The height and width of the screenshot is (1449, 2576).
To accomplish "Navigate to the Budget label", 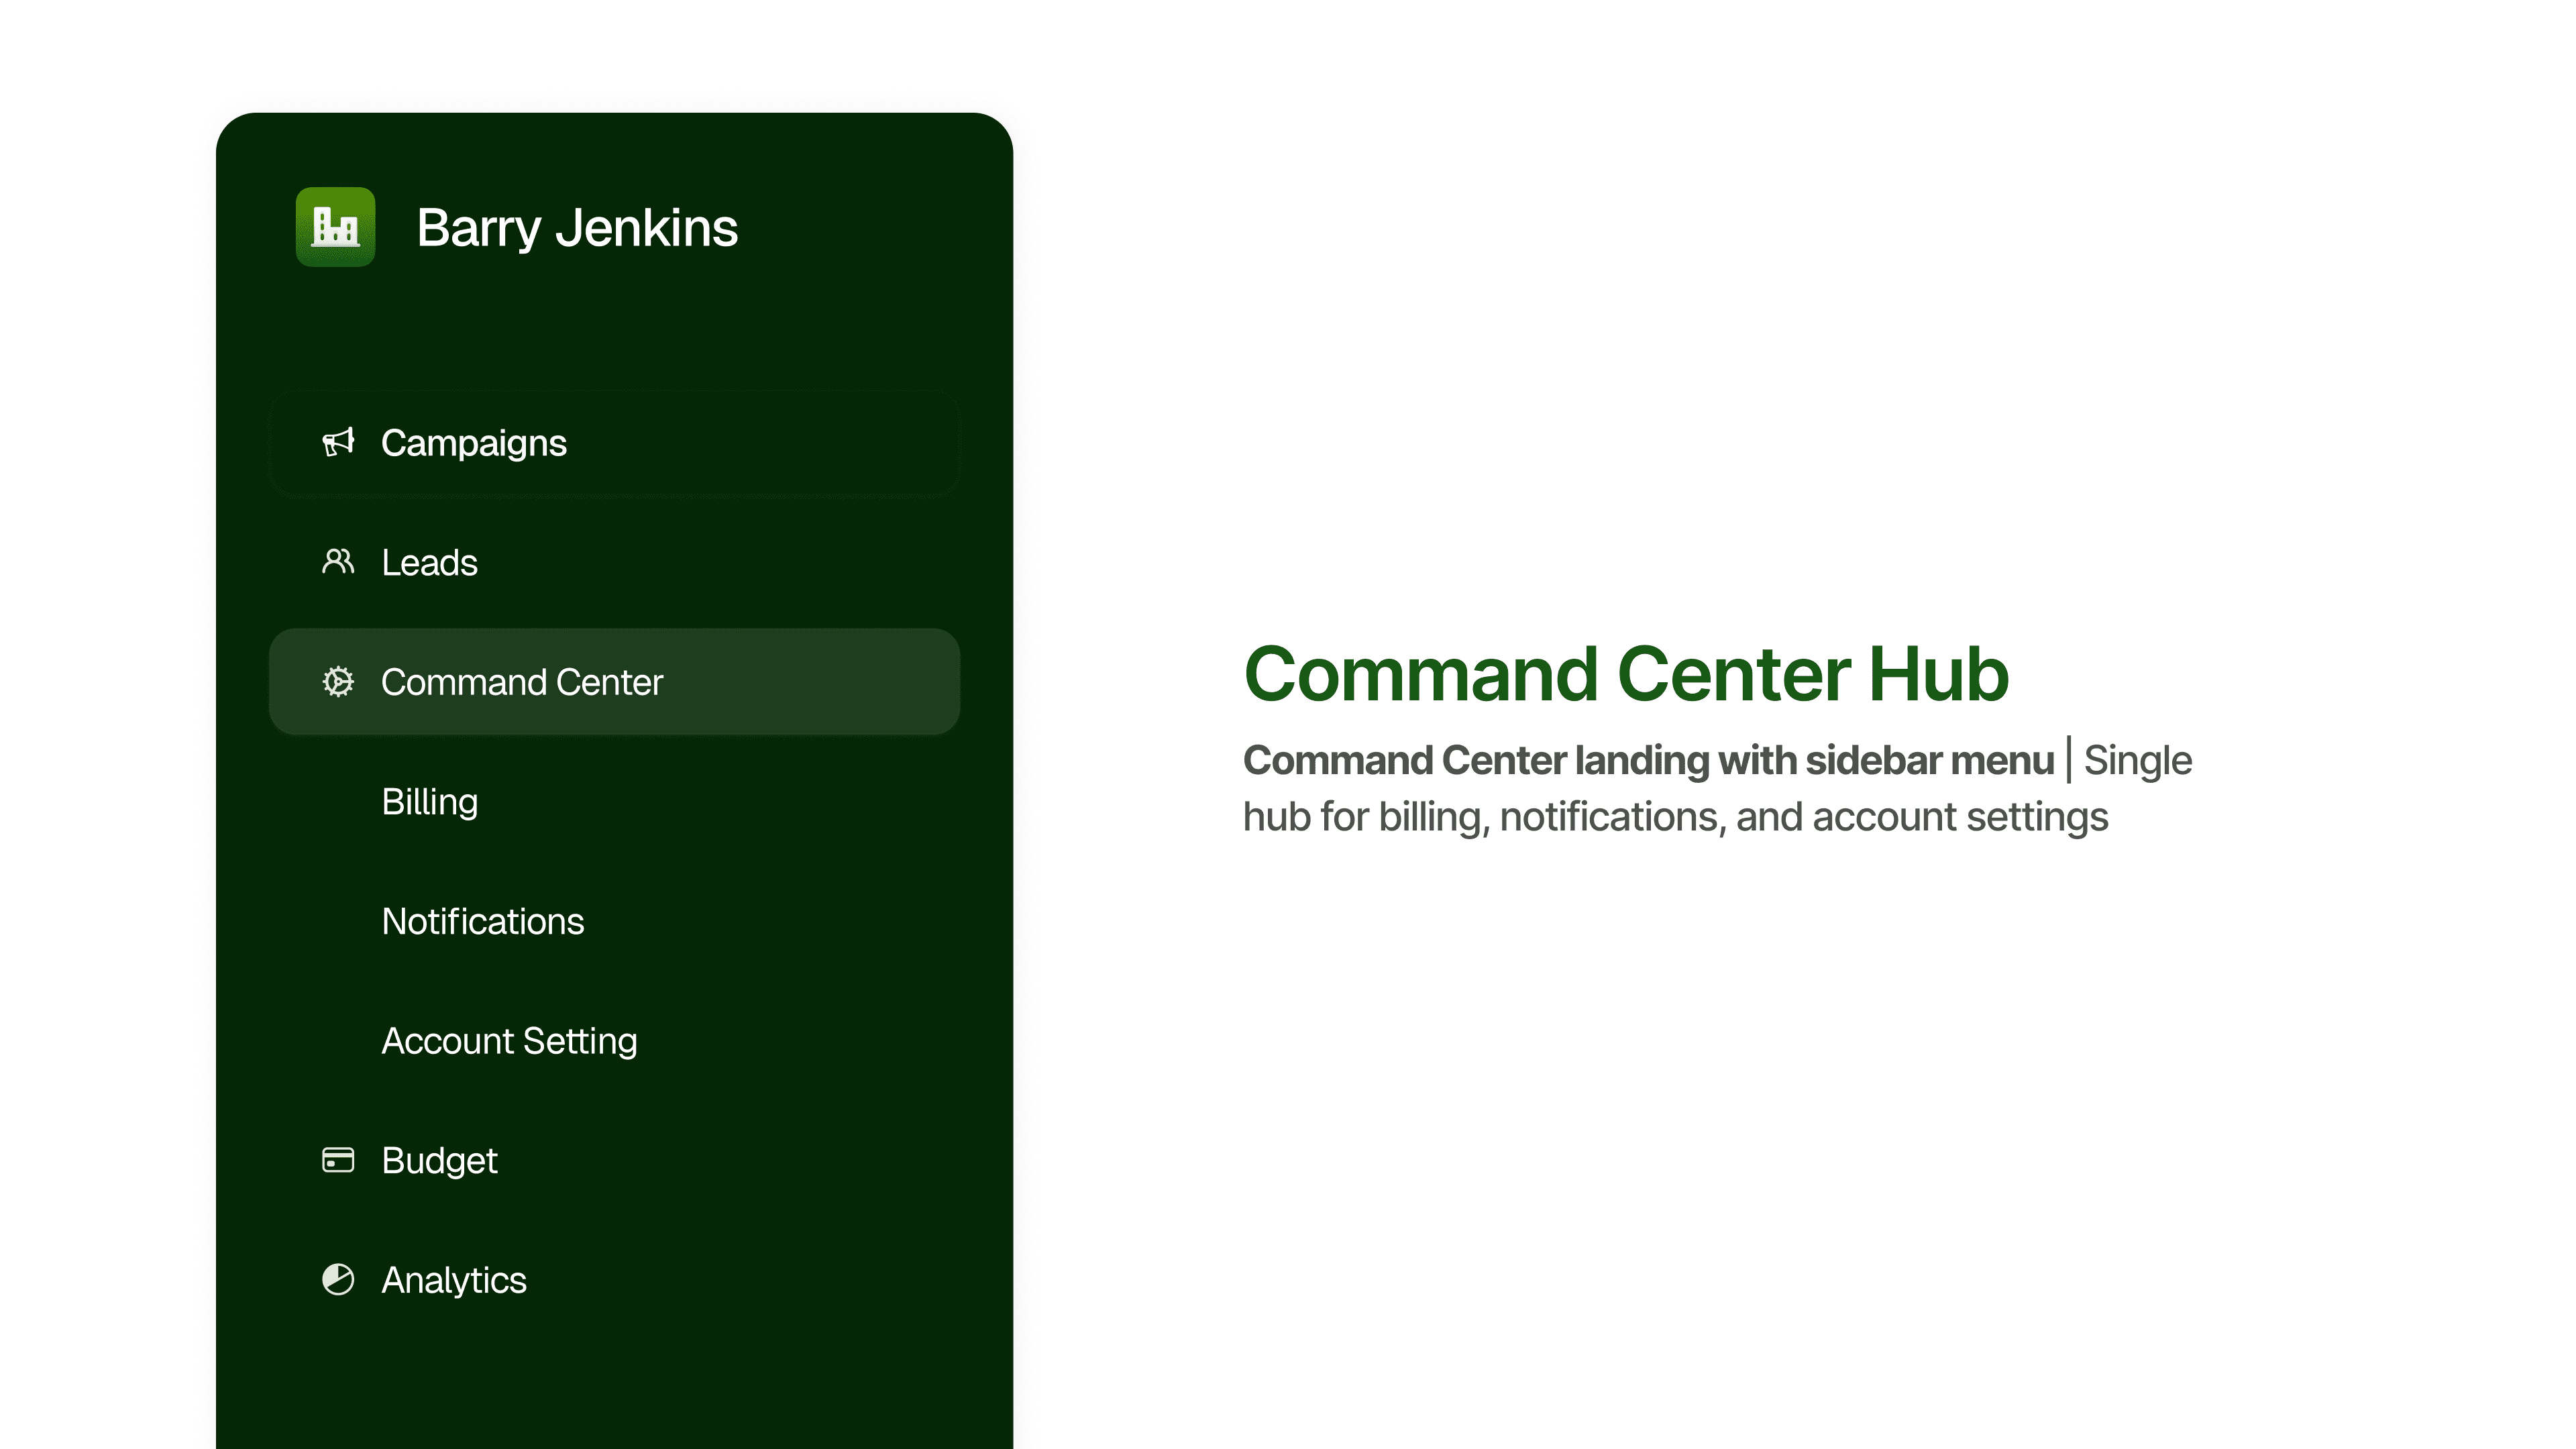I will pos(439,1161).
